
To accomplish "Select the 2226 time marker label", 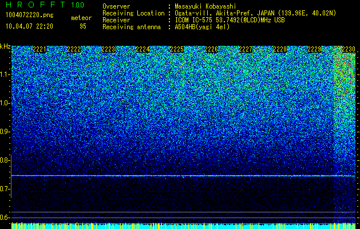I will 211,49.
